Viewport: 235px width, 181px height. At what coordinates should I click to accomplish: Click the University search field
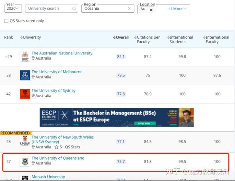52,8
